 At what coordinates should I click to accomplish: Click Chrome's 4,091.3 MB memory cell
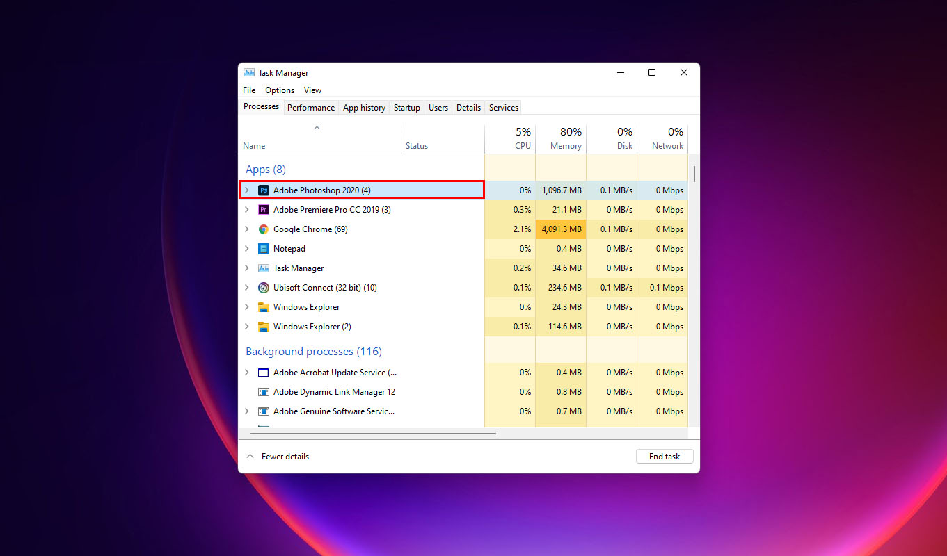click(x=561, y=229)
